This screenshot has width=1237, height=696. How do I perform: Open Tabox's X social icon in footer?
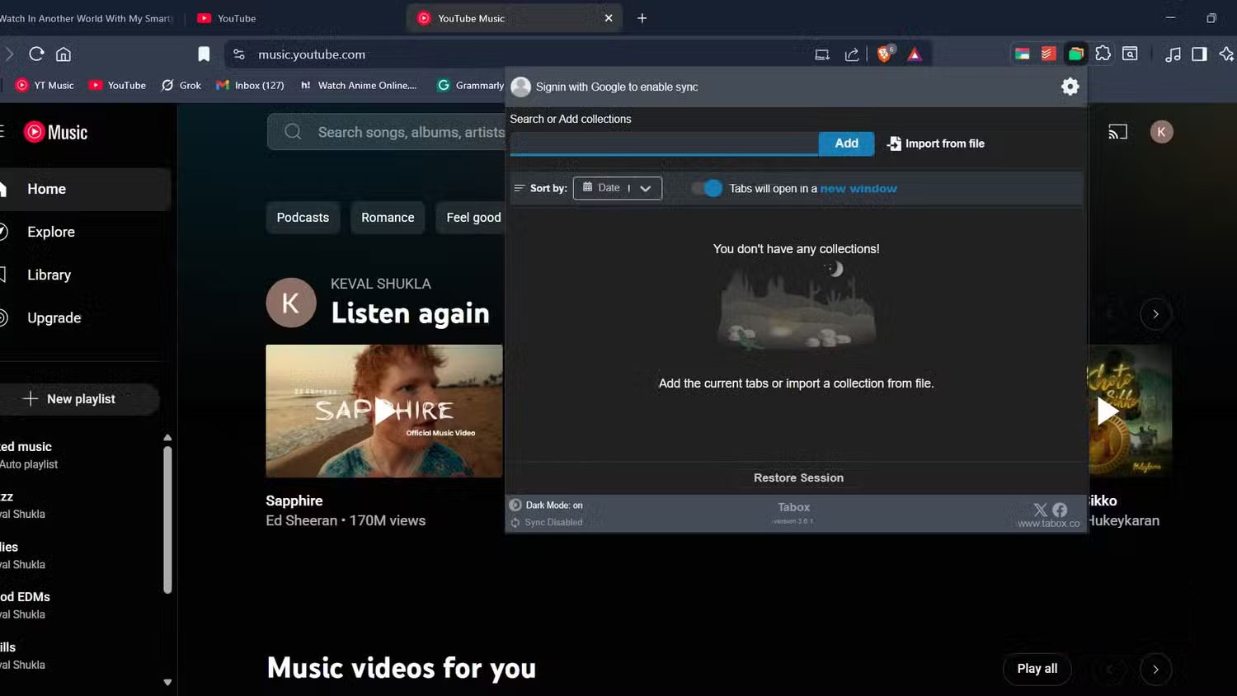(x=1040, y=510)
